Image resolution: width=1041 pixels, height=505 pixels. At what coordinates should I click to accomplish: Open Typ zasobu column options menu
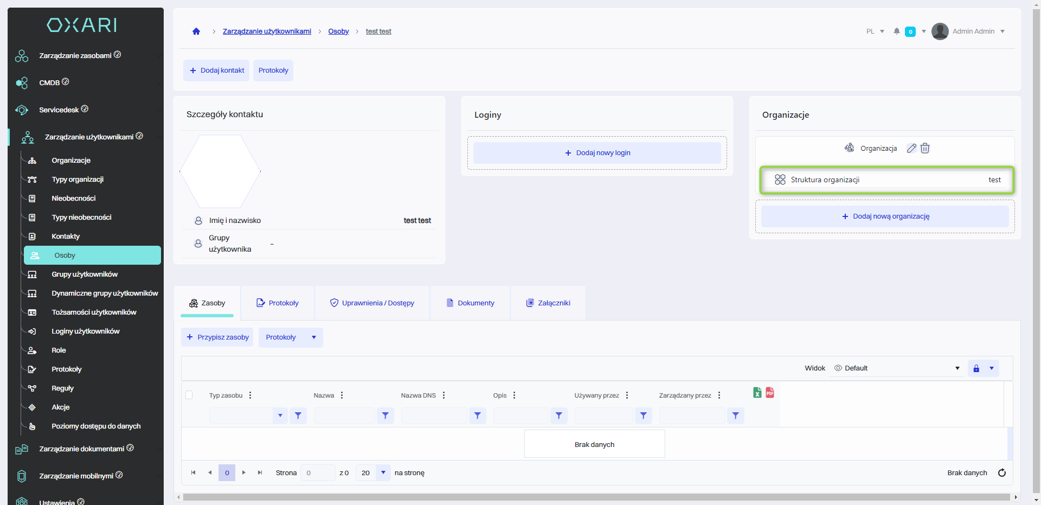pyautogui.click(x=250, y=395)
